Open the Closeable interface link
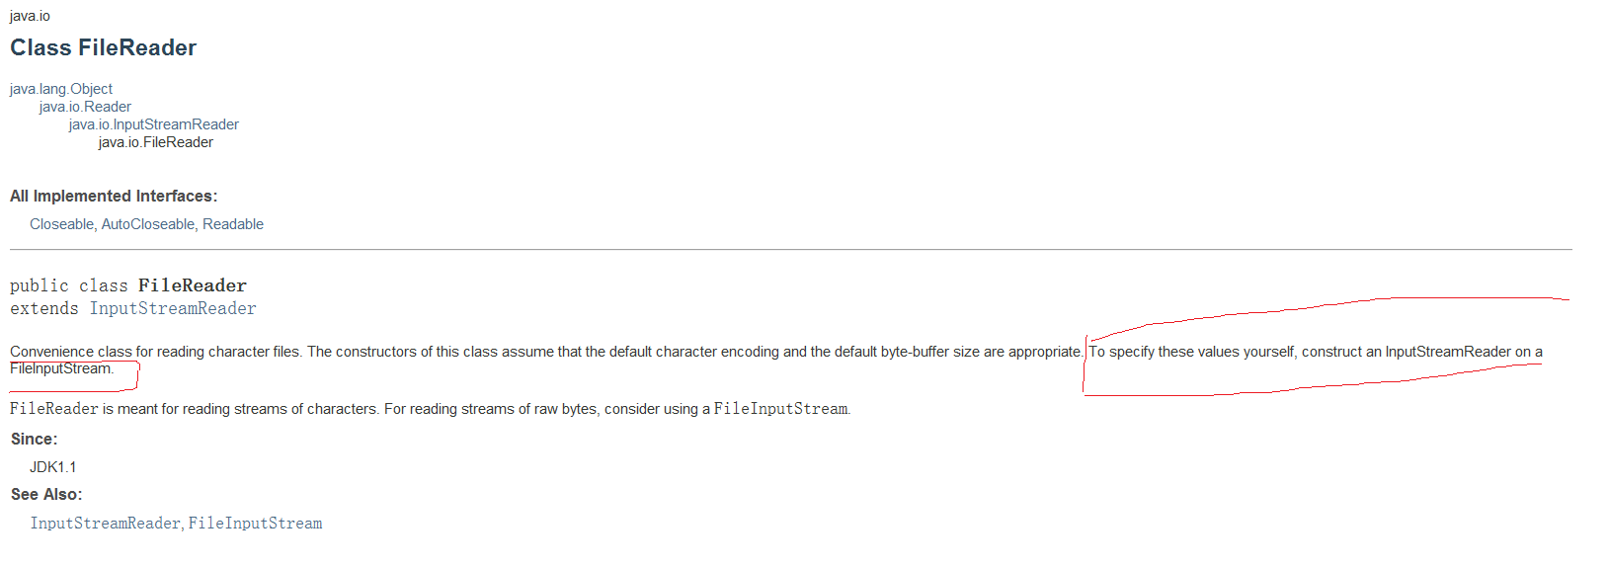 point(61,224)
